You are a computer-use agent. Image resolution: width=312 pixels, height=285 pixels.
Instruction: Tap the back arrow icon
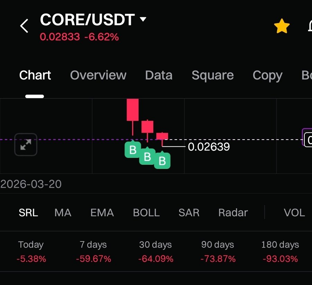24,26
